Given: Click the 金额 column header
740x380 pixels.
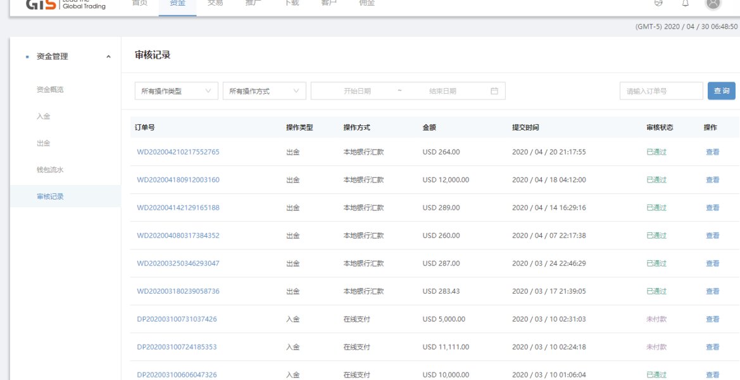Looking at the screenshot, I should (x=429, y=127).
